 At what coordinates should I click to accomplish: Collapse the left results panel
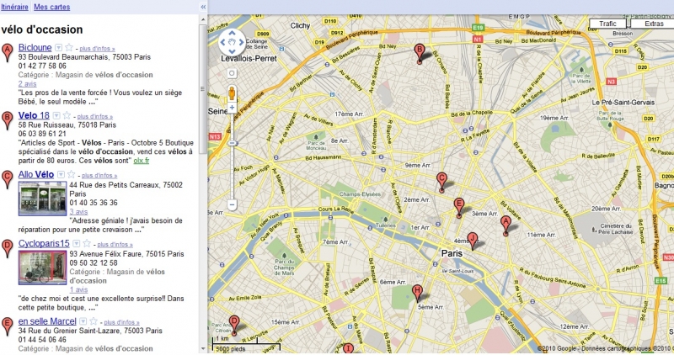pos(203,6)
